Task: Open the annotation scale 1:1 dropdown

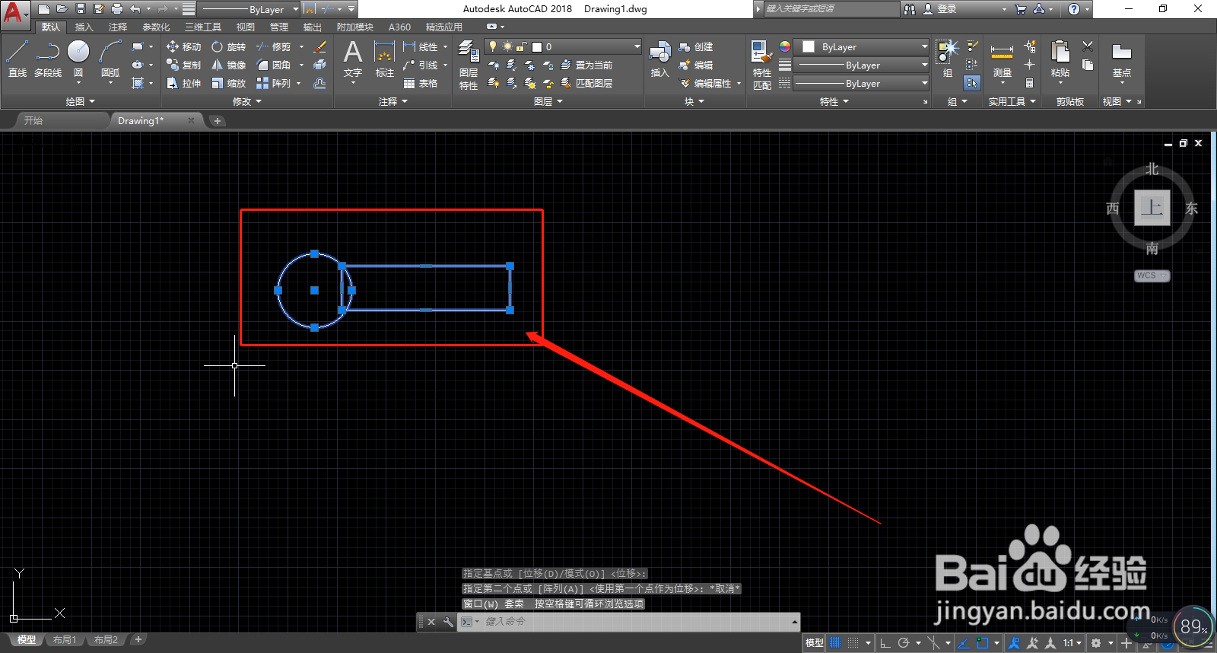Action: [x=1073, y=643]
